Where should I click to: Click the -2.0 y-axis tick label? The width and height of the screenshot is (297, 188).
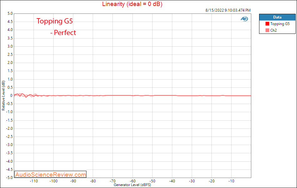pos(9,128)
